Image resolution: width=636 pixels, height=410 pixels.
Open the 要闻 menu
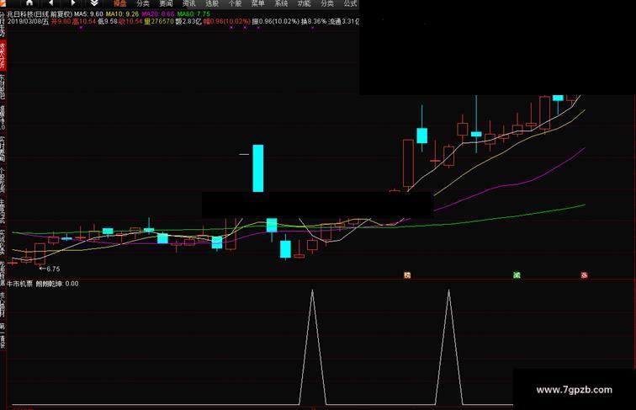pyautogui.click(x=166, y=3)
